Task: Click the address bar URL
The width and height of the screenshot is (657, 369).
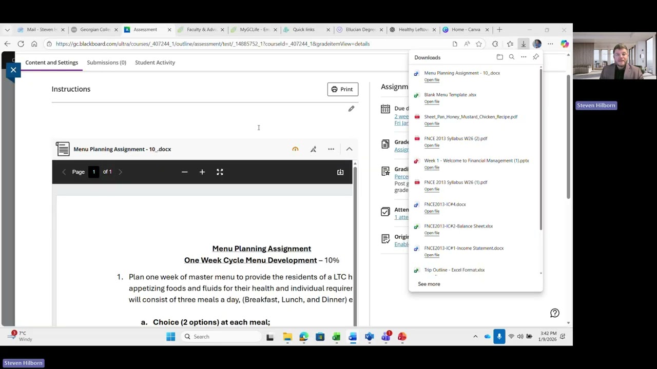Action: point(212,44)
